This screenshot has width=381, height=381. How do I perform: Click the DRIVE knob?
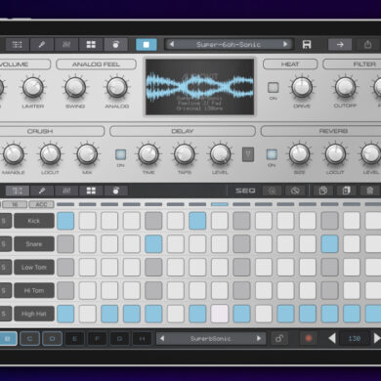[302, 87]
